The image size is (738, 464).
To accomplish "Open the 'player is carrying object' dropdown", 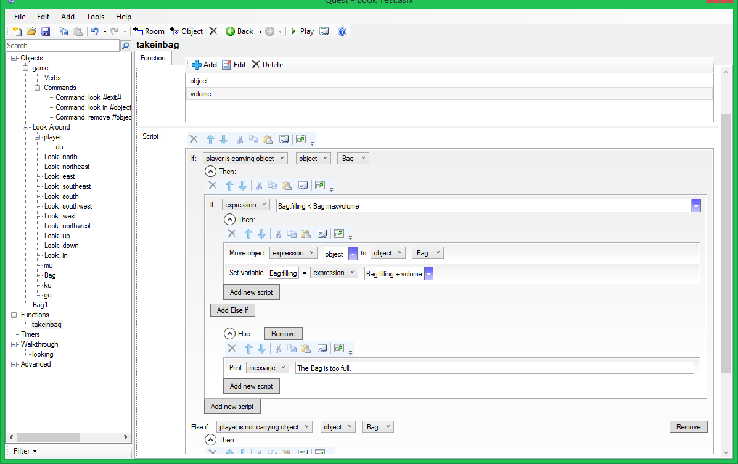I will coord(245,159).
